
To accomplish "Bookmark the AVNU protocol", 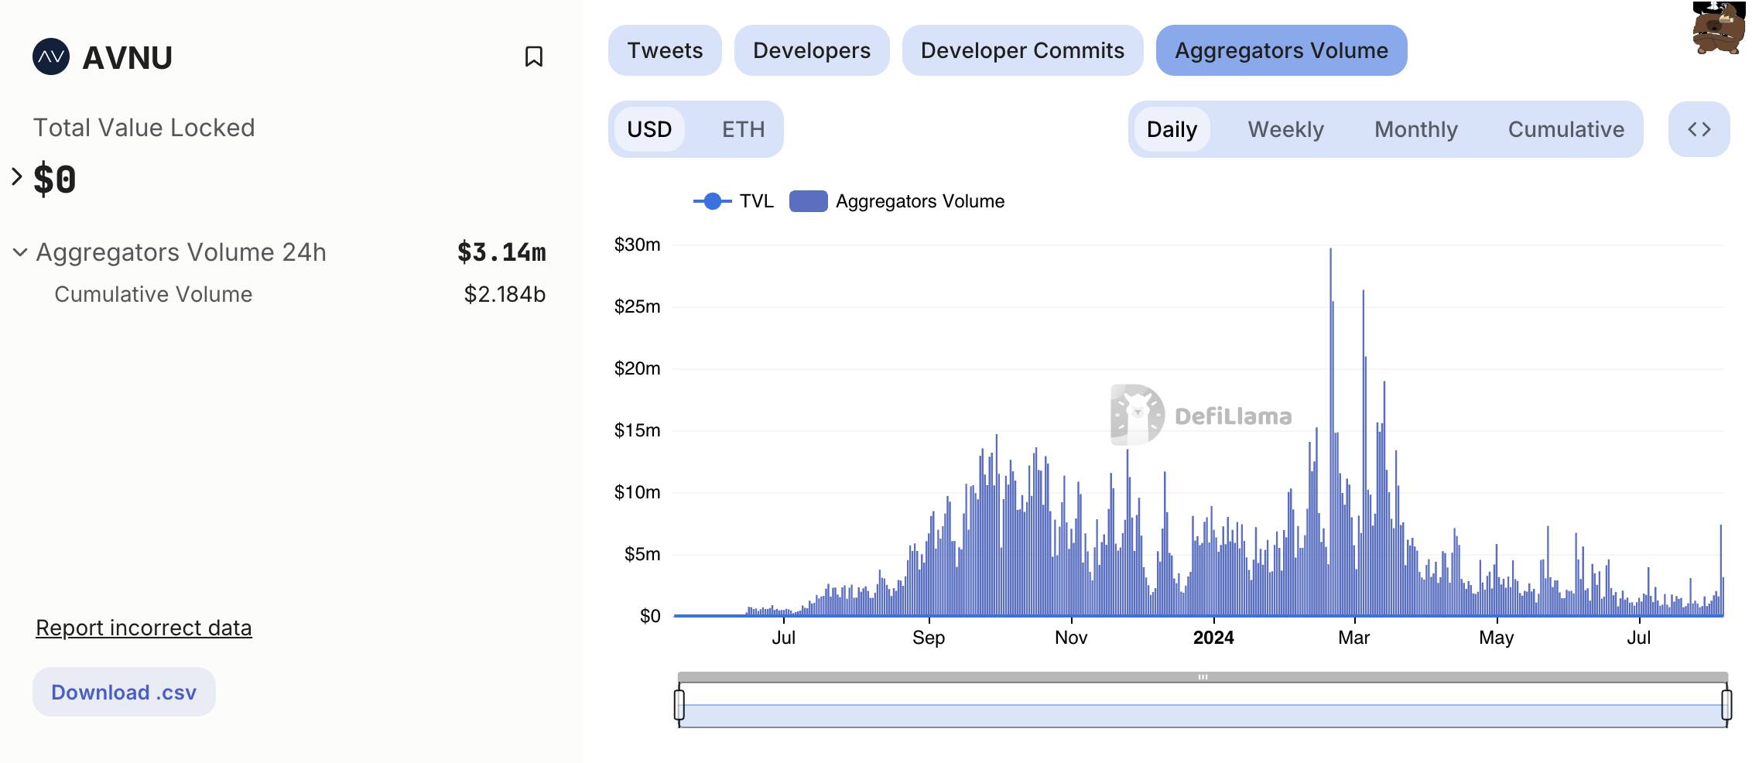I will coord(533,56).
